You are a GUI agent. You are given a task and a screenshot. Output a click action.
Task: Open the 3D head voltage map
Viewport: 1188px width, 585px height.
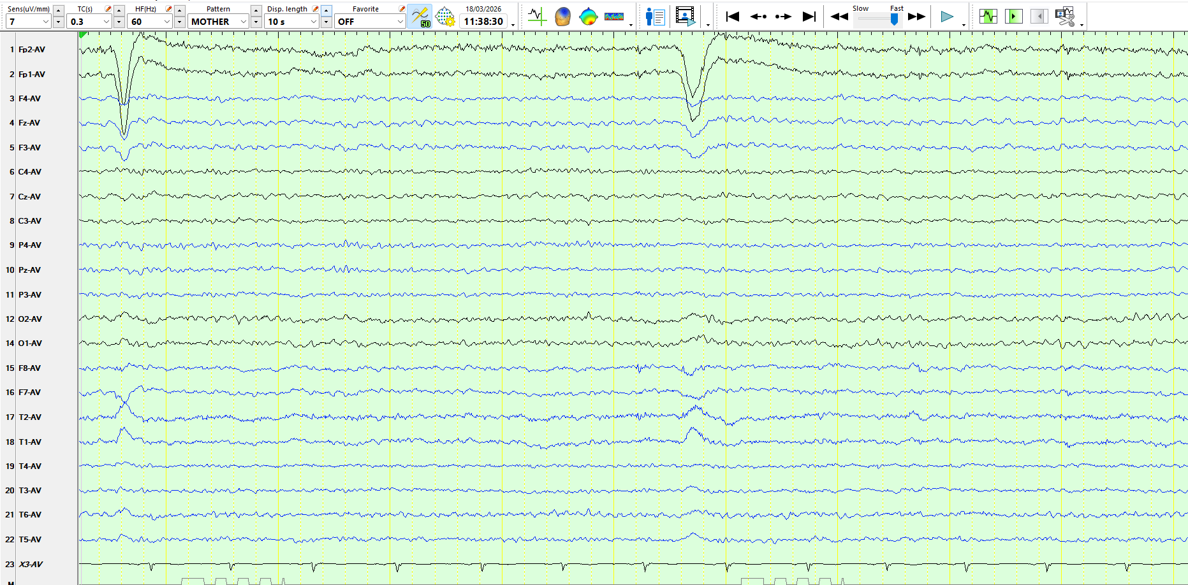click(562, 17)
